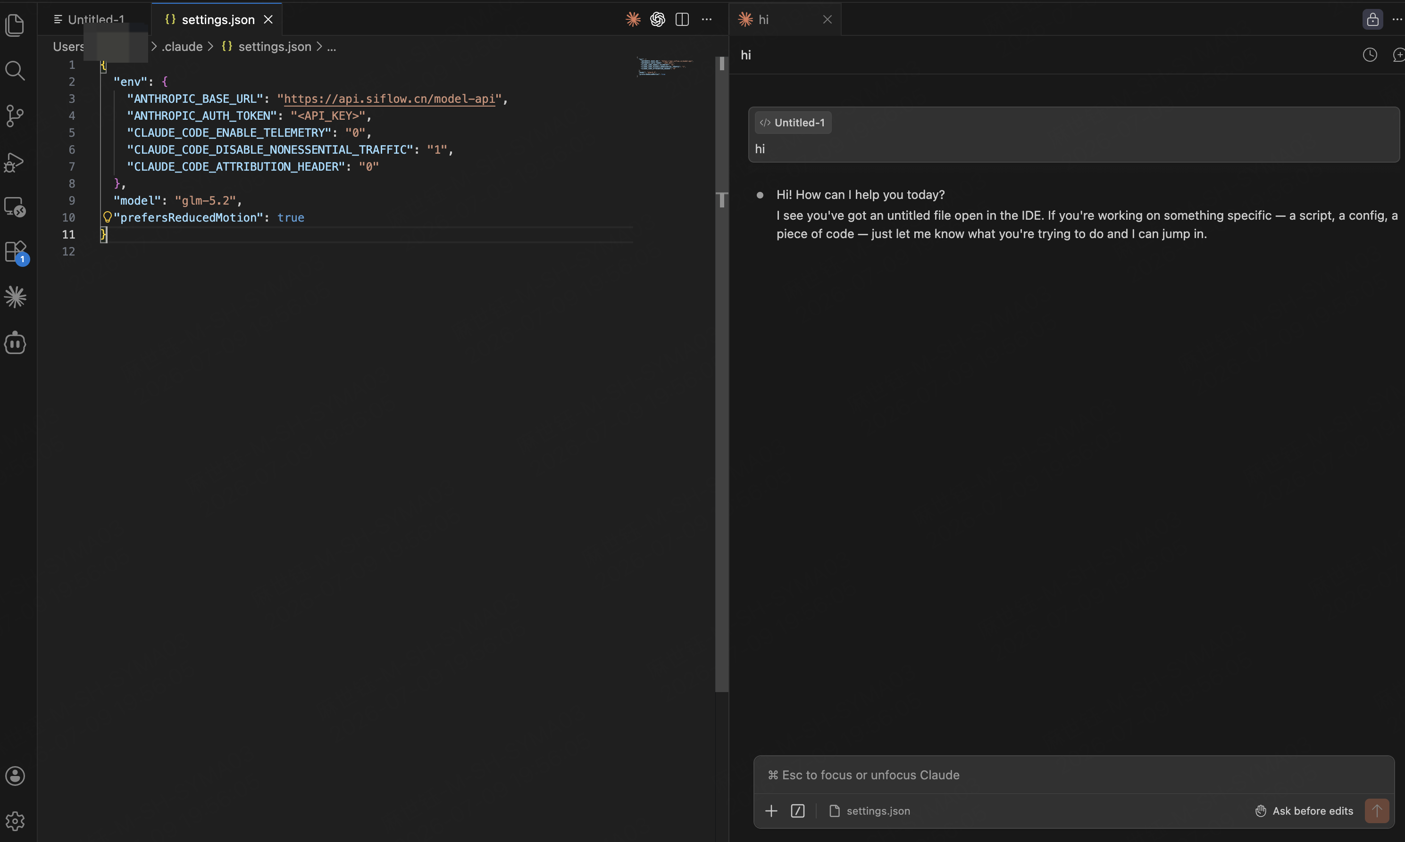Click "CLAUDE_CODE_ENABLE_TELEMETRY" key

coord(229,133)
